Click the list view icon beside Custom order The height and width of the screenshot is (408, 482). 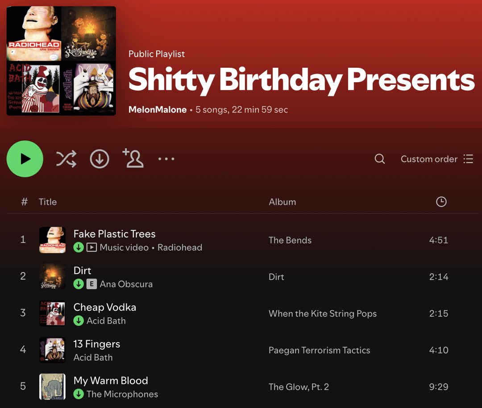click(468, 158)
